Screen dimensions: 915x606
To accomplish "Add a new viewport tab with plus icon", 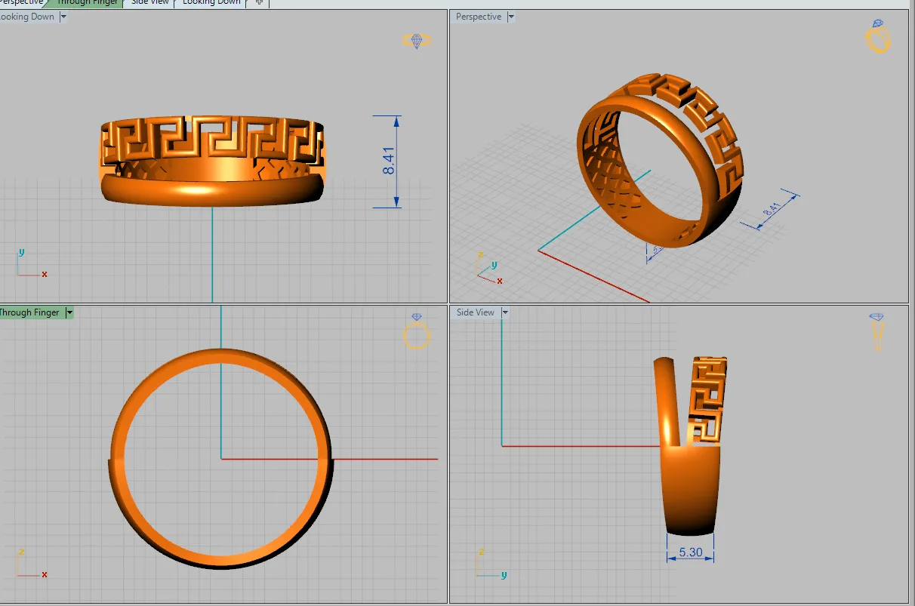I will (259, 2).
